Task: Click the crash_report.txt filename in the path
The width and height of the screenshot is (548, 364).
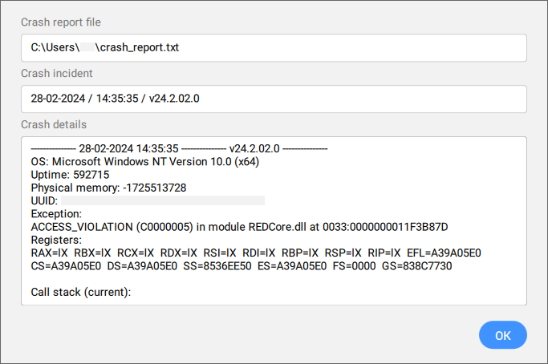Action: pyautogui.click(x=140, y=47)
